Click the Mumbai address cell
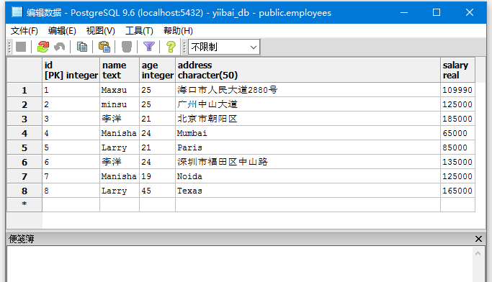The height and width of the screenshot is (282, 492). coord(308,134)
